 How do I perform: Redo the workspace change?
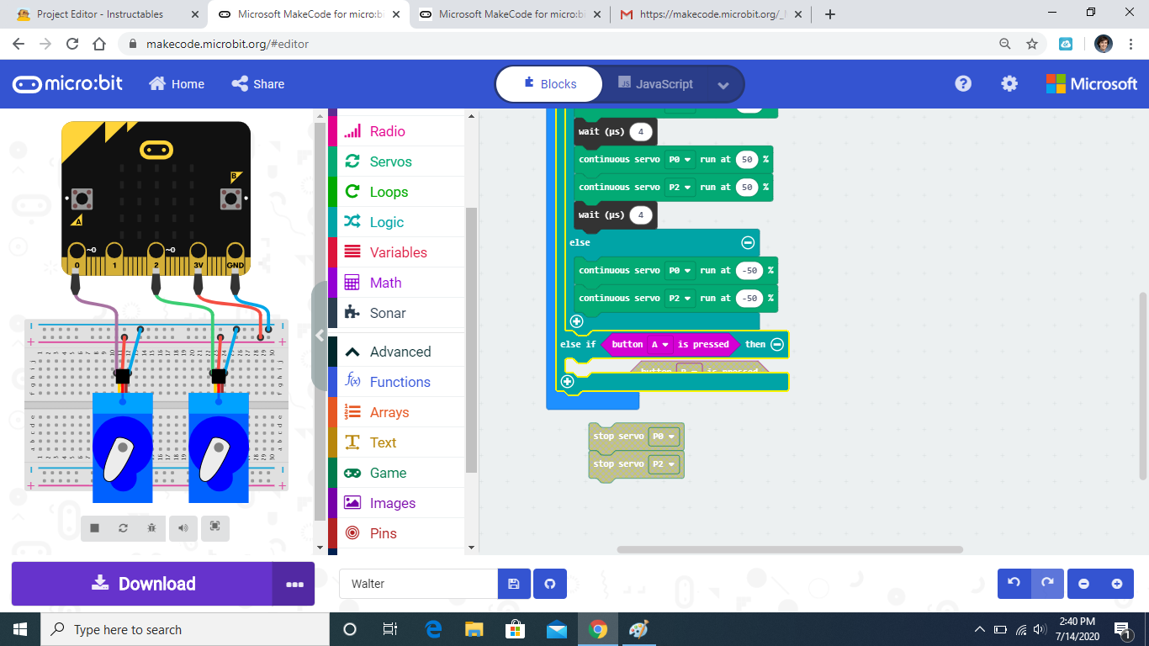coord(1047,584)
